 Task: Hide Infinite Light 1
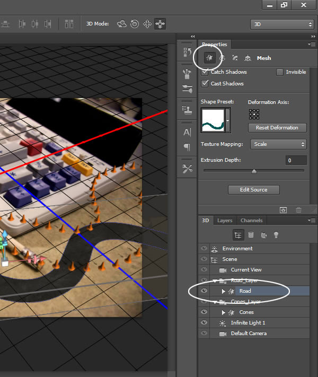click(x=204, y=322)
